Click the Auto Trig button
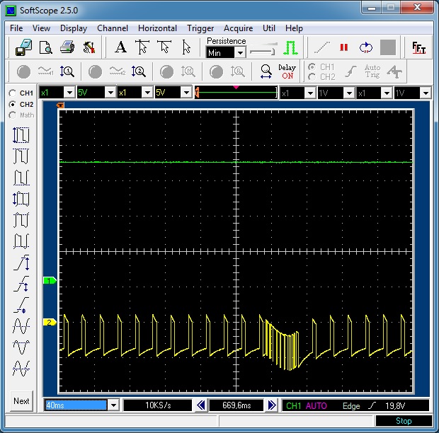 (372, 71)
